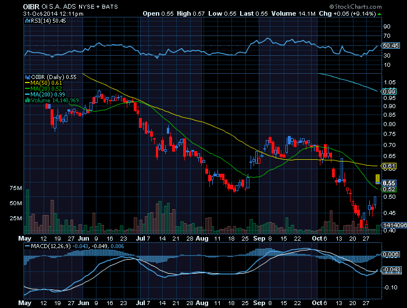Select the green 'MA(20) 0.52' legend entry

[44, 89]
